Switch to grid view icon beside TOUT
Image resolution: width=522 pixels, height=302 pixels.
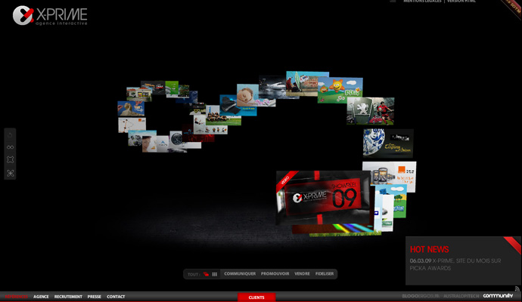(x=214, y=274)
